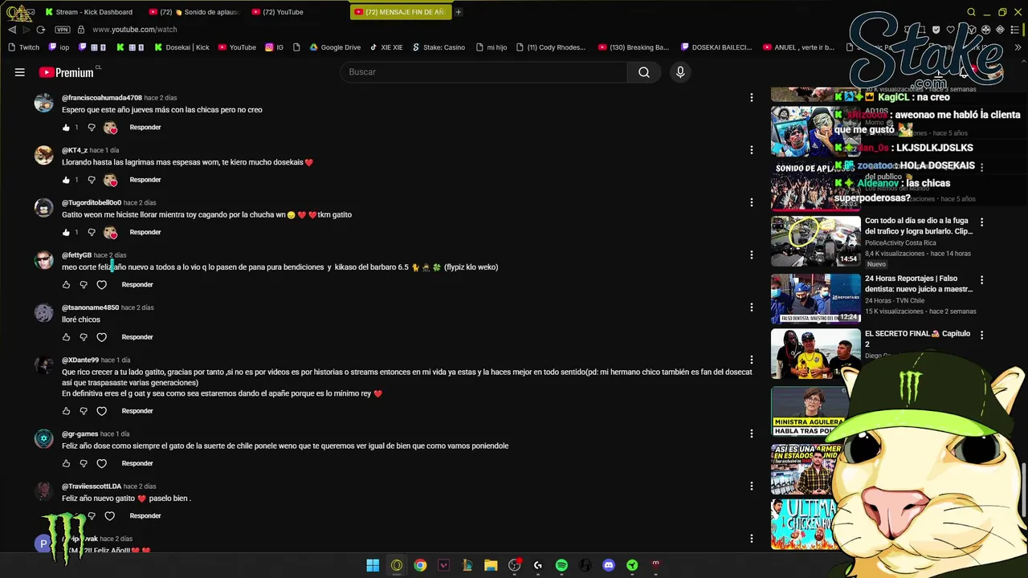Like the comment by @fettyGB
The image size is (1028, 578).
tap(67, 285)
